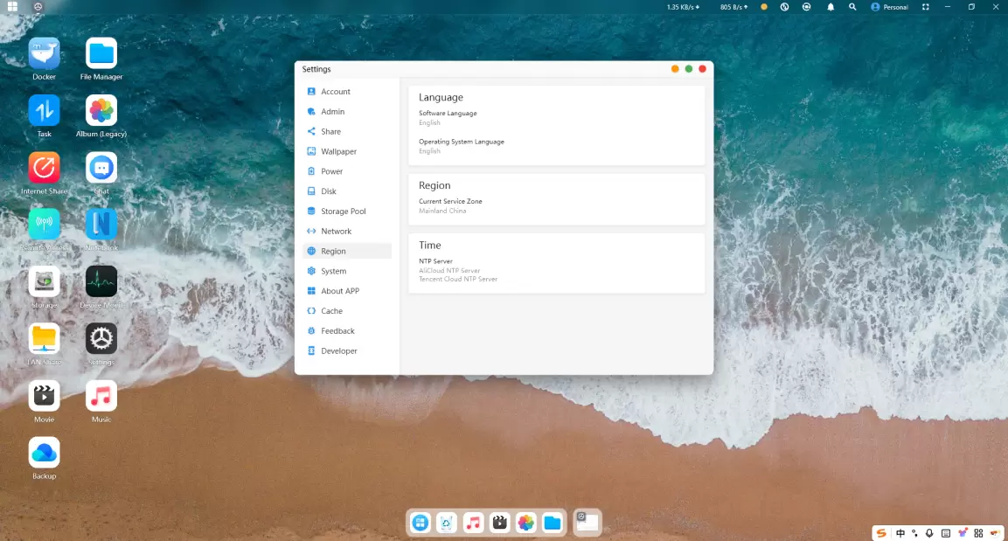The image size is (1008, 541).
Task: Open the Developer settings section
Action: tap(338, 351)
